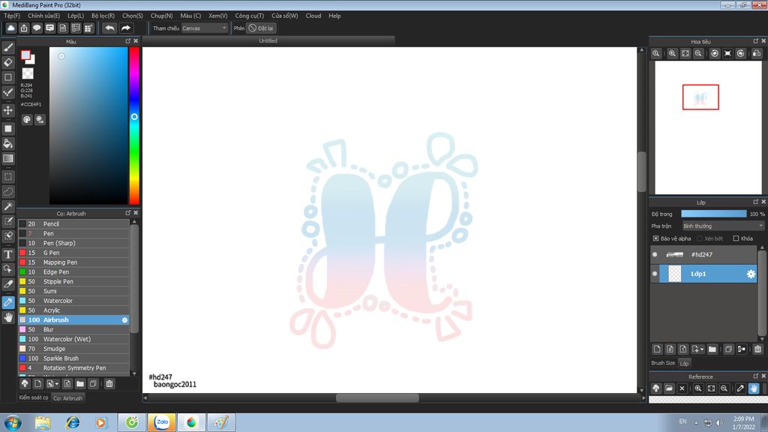Select the Bucket fill tool
768x432 pixels.
click(8, 143)
